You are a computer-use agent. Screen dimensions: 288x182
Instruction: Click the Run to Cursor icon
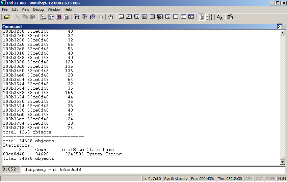coord(100,17)
